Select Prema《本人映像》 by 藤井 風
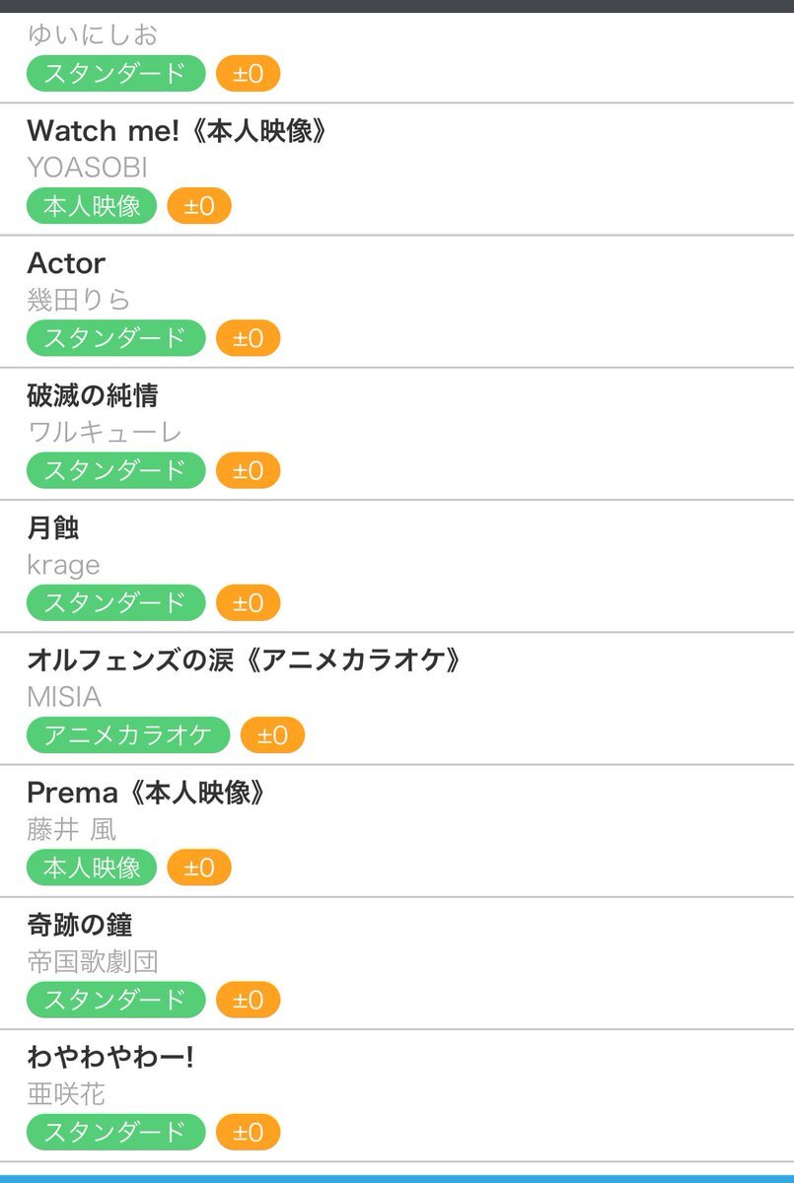 (x=147, y=793)
